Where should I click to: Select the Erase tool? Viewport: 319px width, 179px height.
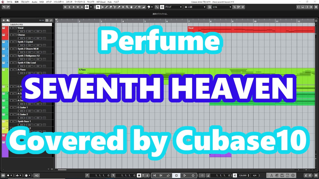point(110,7)
